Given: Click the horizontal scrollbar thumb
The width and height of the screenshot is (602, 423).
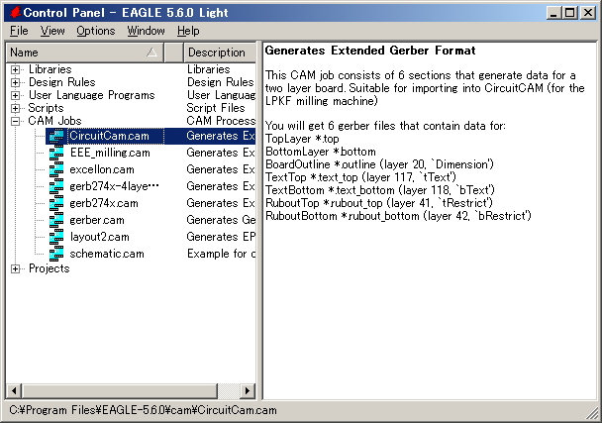Looking at the screenshot, I should tap(120, 391).
